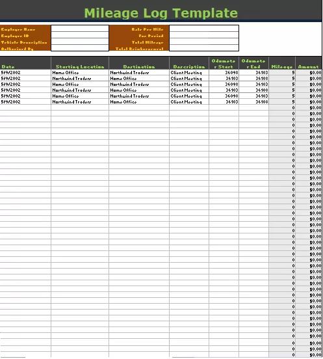Select the Total Mileage label
This screenshot has height=359, width=323.
tap(148, 42)
